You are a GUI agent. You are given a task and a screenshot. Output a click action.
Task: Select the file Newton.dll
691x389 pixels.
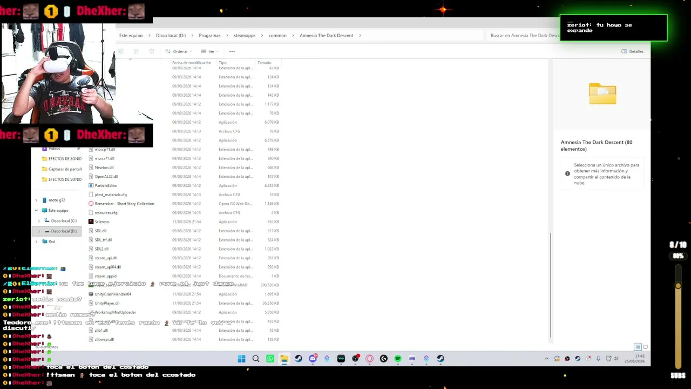pos(104,167)
